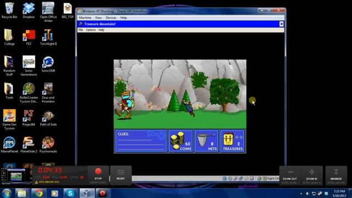Click the treasures backpack panel
Image resolution: width=352 pixels, height=198 pixels.
point(232,141)
